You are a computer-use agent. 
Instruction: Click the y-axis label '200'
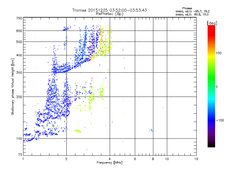click(19, 97)
